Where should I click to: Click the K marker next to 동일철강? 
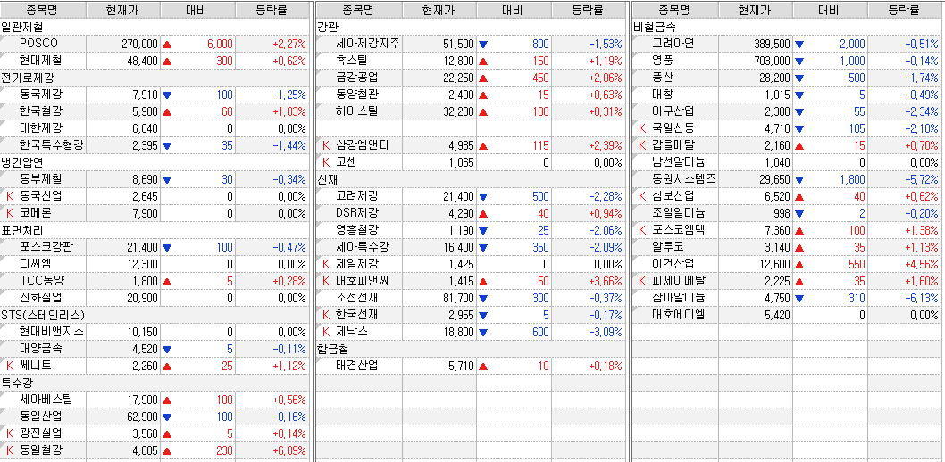pyautogui.click(x=10, y=450)
